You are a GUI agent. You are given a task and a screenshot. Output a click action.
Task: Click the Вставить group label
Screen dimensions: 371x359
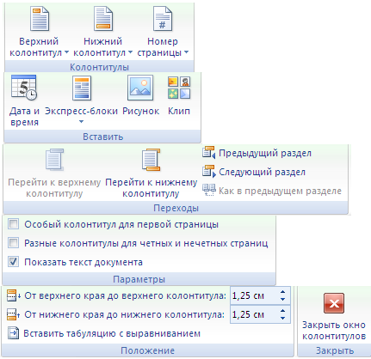103,137
